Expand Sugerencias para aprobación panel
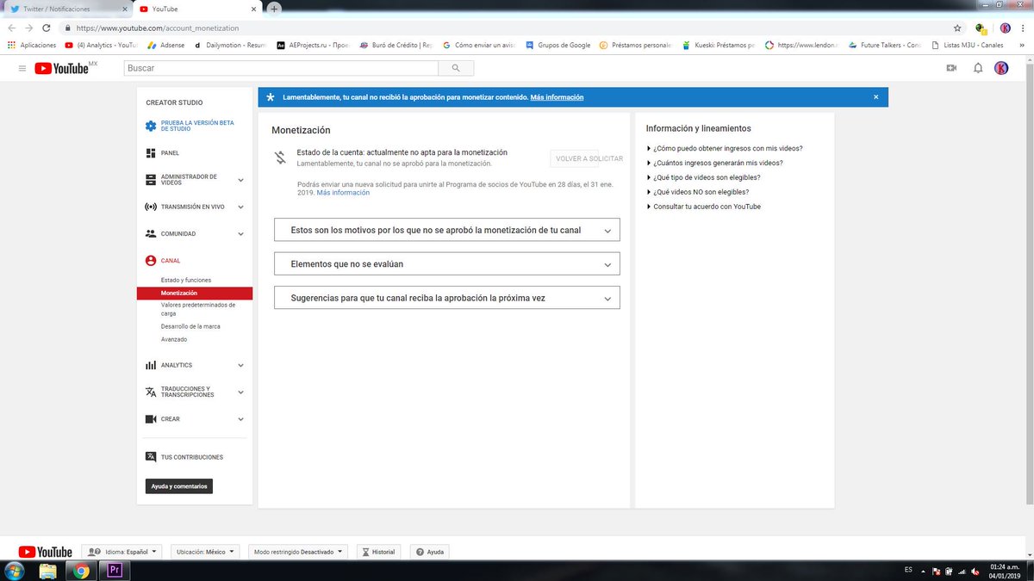The image size is (1034, 581). pos(446,298)
